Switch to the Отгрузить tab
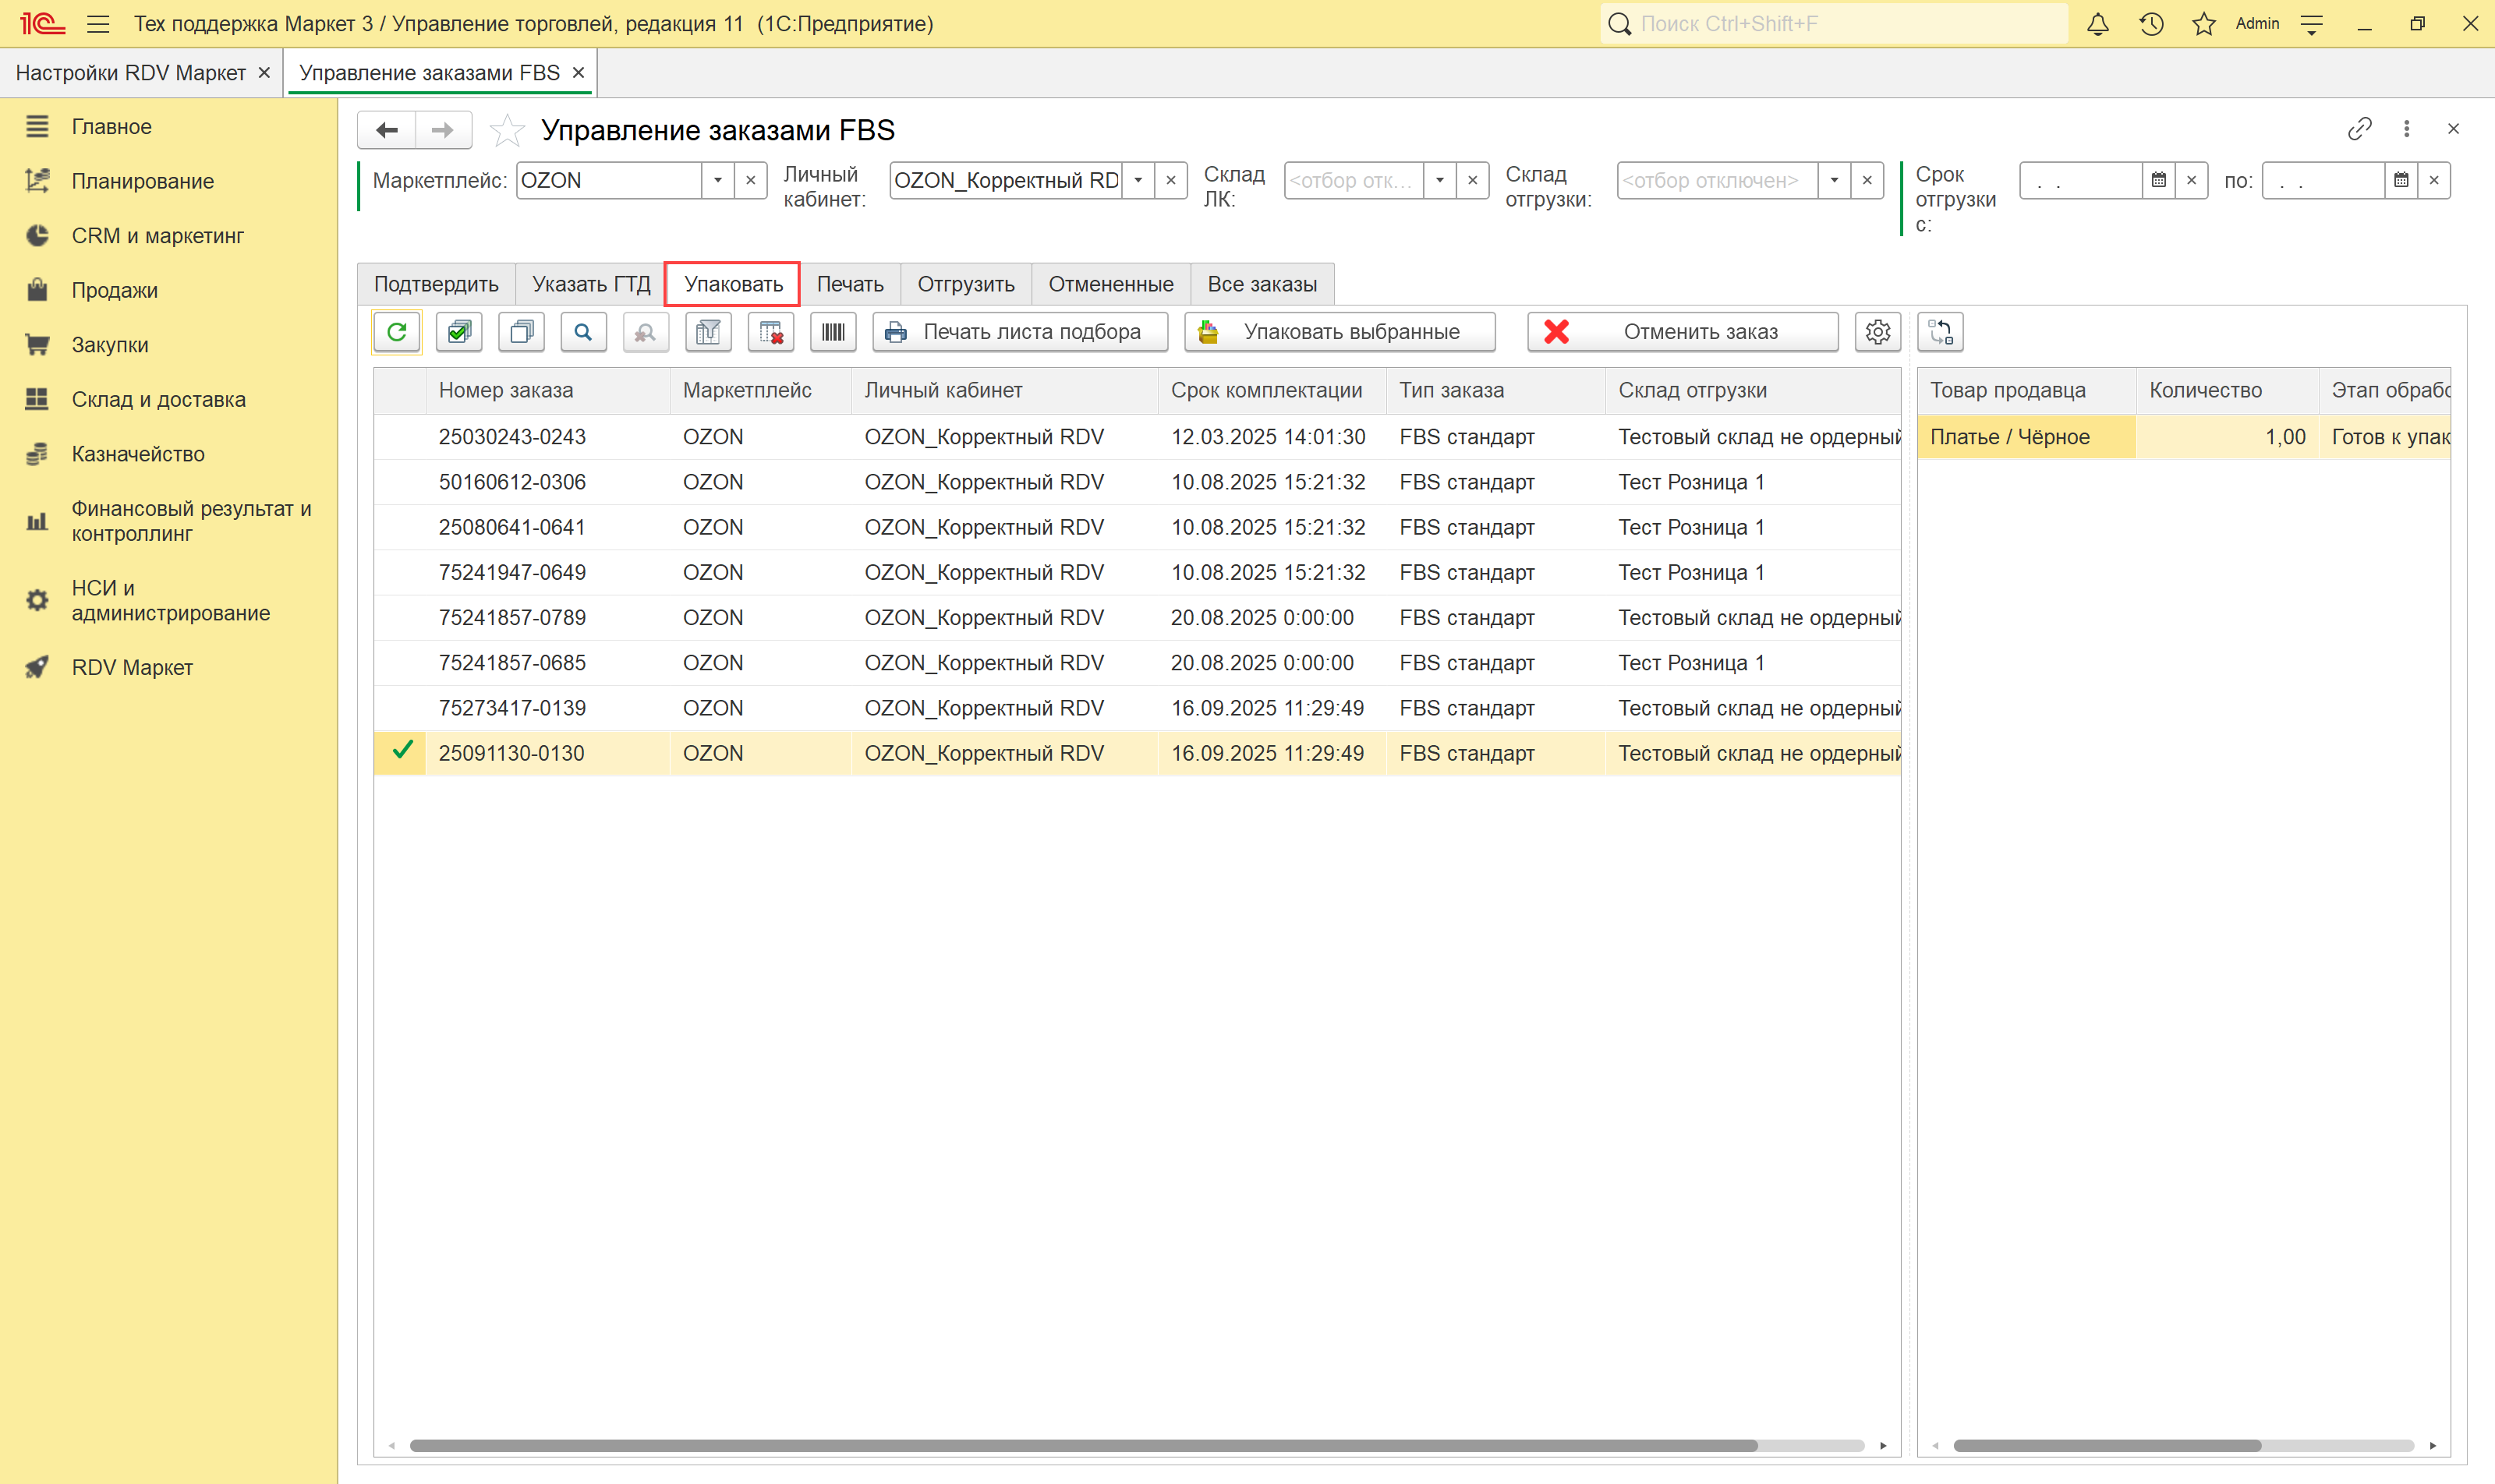Viewport: 2495px width, 1484px height. [965, 284]
